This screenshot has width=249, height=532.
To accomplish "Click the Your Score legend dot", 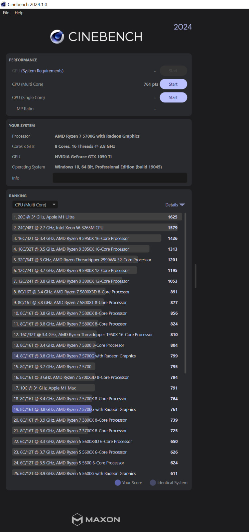I will [x=118, y=482].
